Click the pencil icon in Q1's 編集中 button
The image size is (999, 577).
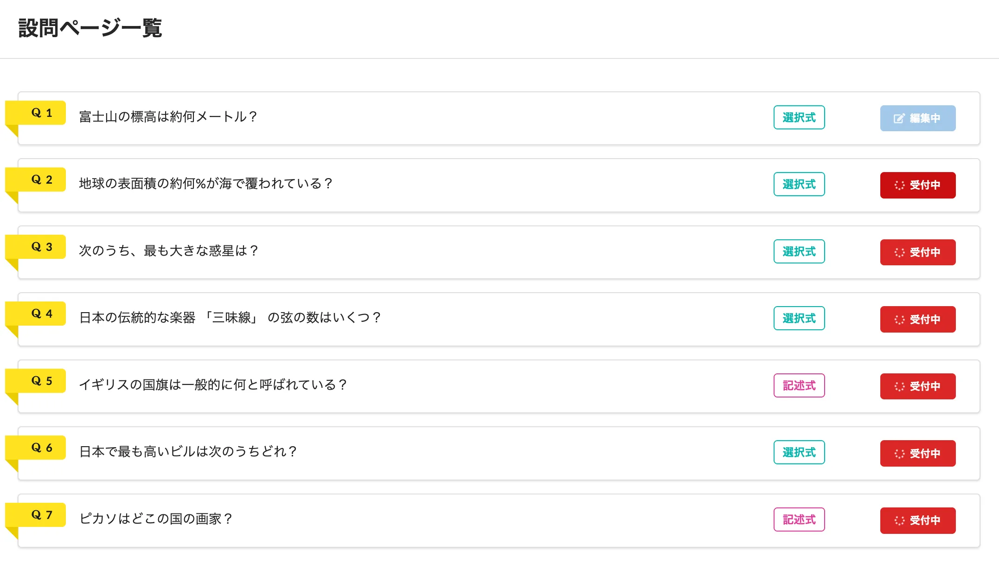point(898,118)
